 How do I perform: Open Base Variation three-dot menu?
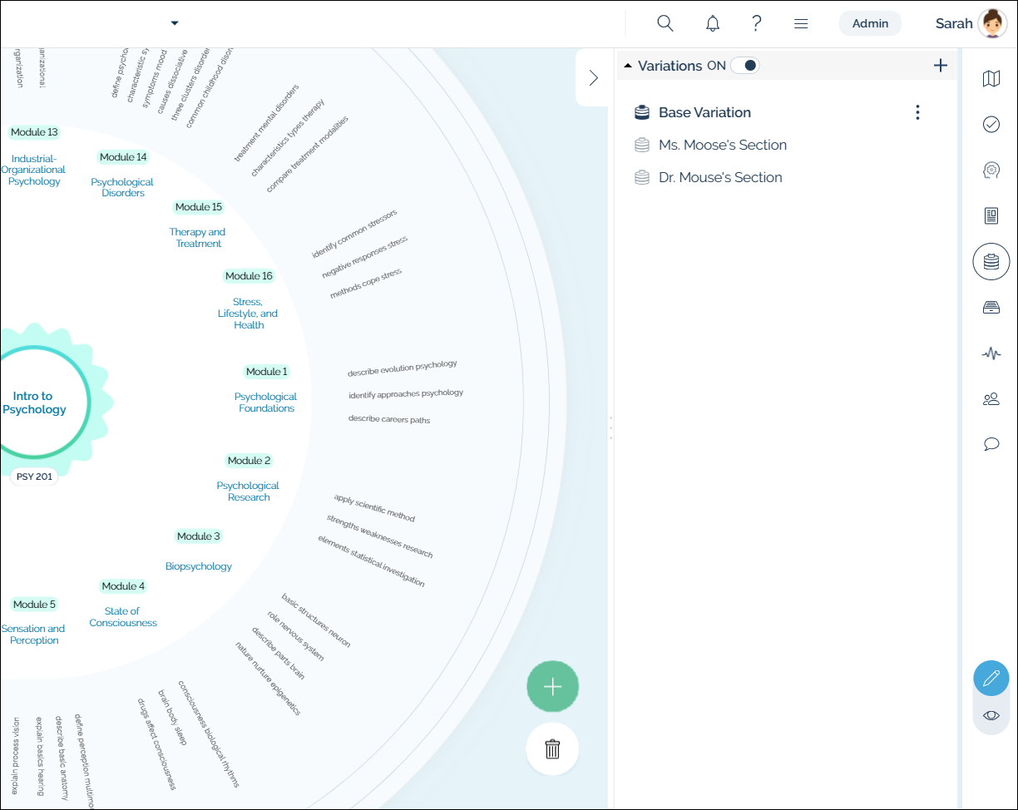(917, 112)
